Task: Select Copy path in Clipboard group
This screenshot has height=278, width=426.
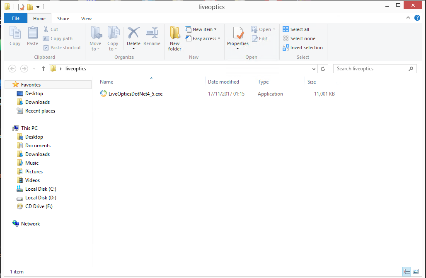Action: 58,38
